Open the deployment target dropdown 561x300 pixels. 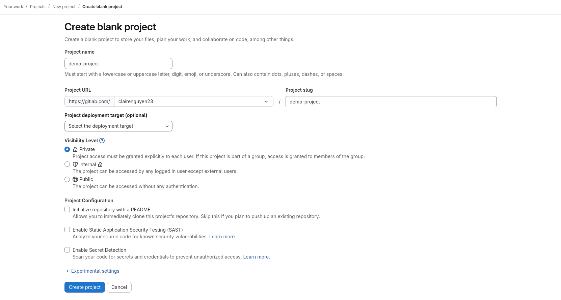click(x=118, y=126)
